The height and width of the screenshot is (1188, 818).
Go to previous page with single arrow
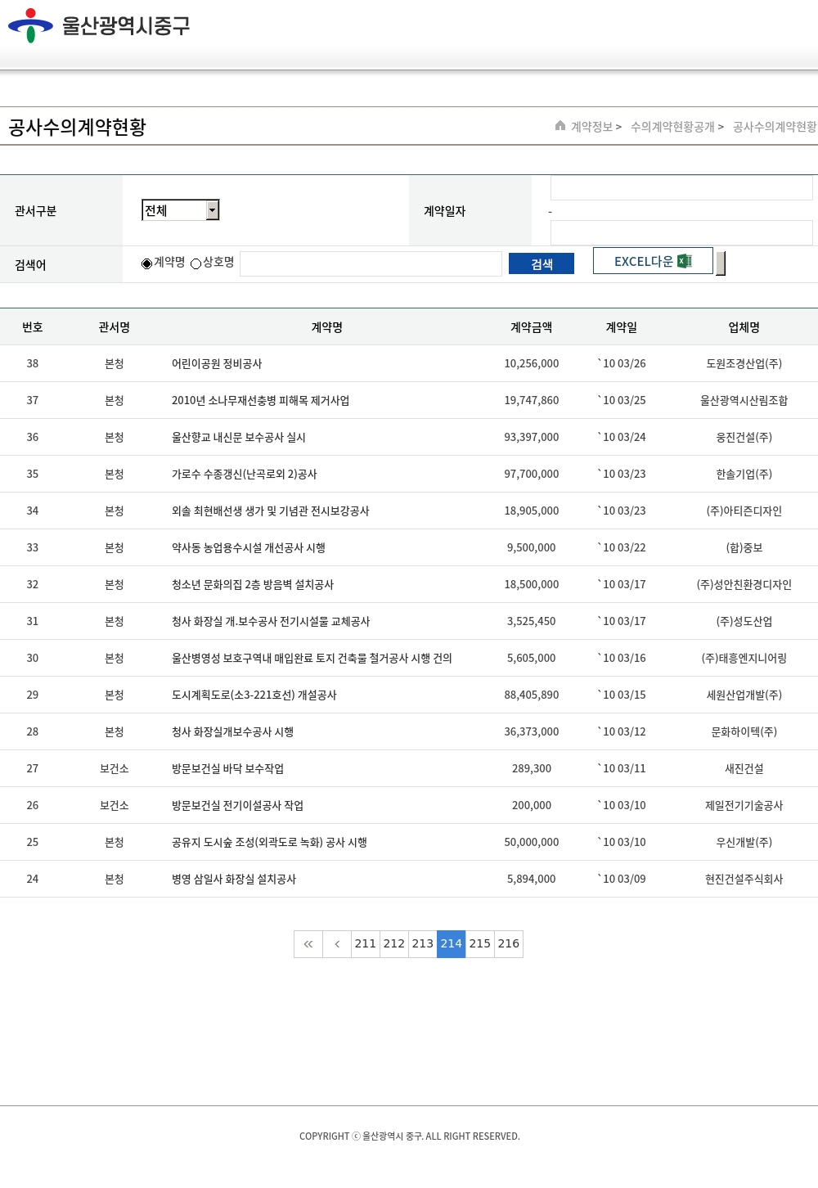tap(337, 944)
